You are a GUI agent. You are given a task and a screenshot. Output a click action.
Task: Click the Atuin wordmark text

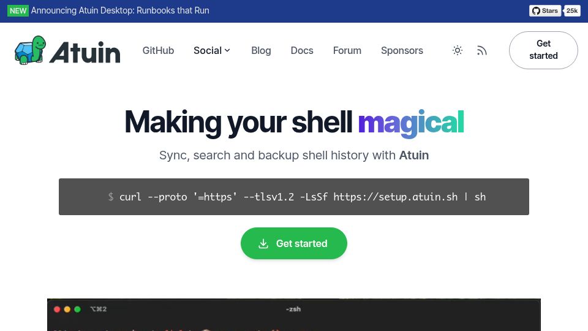85,52
